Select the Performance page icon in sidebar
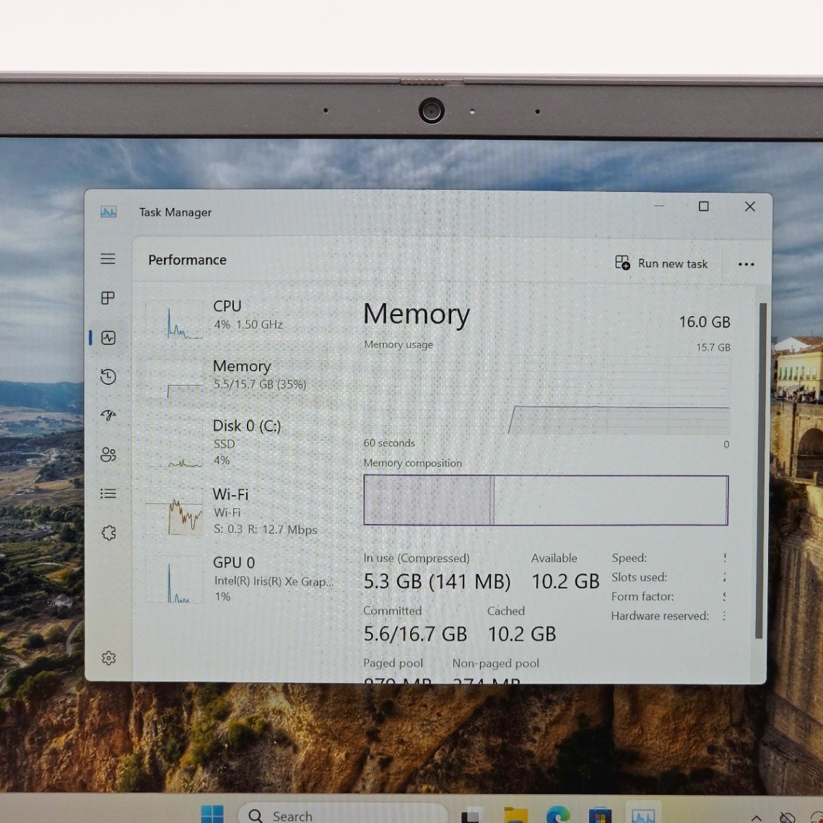 click(108, 337)
